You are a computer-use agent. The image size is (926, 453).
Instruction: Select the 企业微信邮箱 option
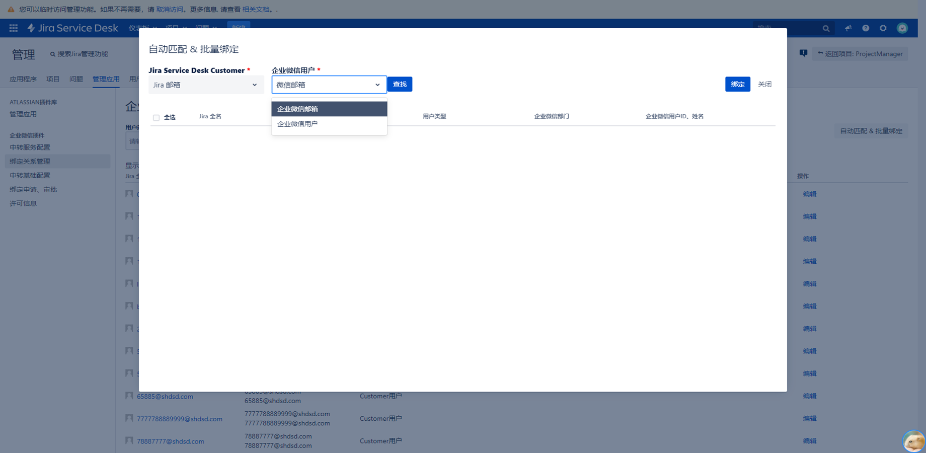[x=329, y=109]
